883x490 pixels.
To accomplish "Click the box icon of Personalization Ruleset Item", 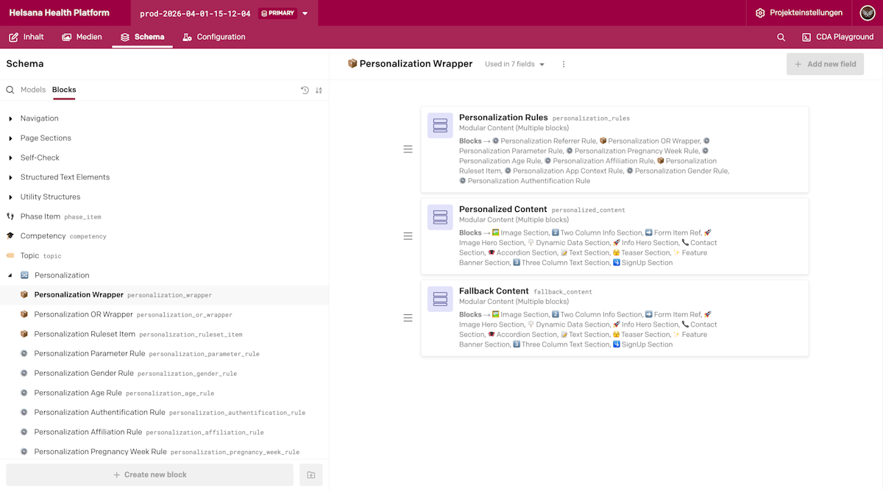I will tap(24, 334).
